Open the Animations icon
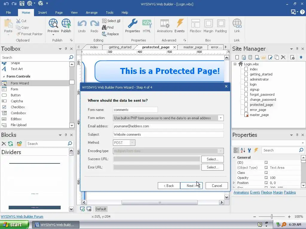306x229 pixels. (x=165, y=23)
